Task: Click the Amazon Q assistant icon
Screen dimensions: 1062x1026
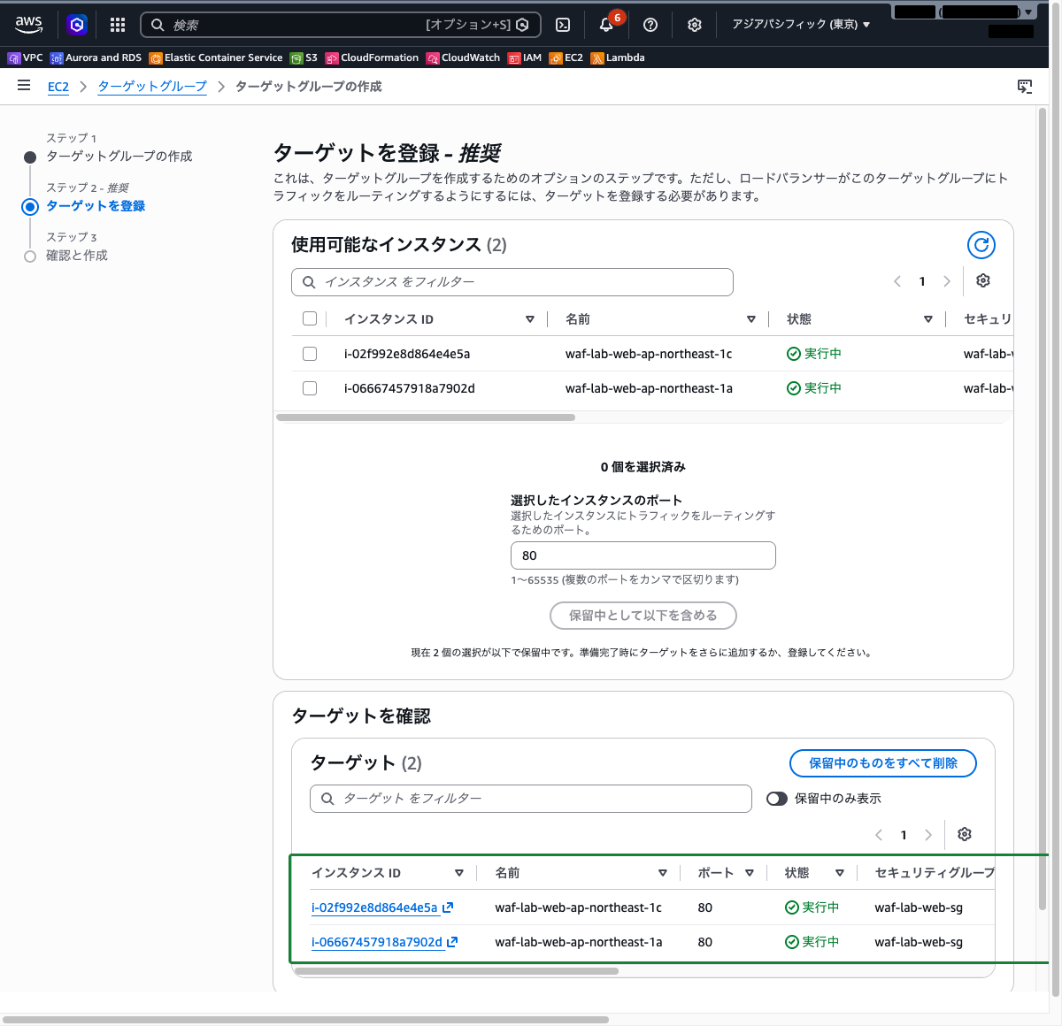Action: click(77, 25)
